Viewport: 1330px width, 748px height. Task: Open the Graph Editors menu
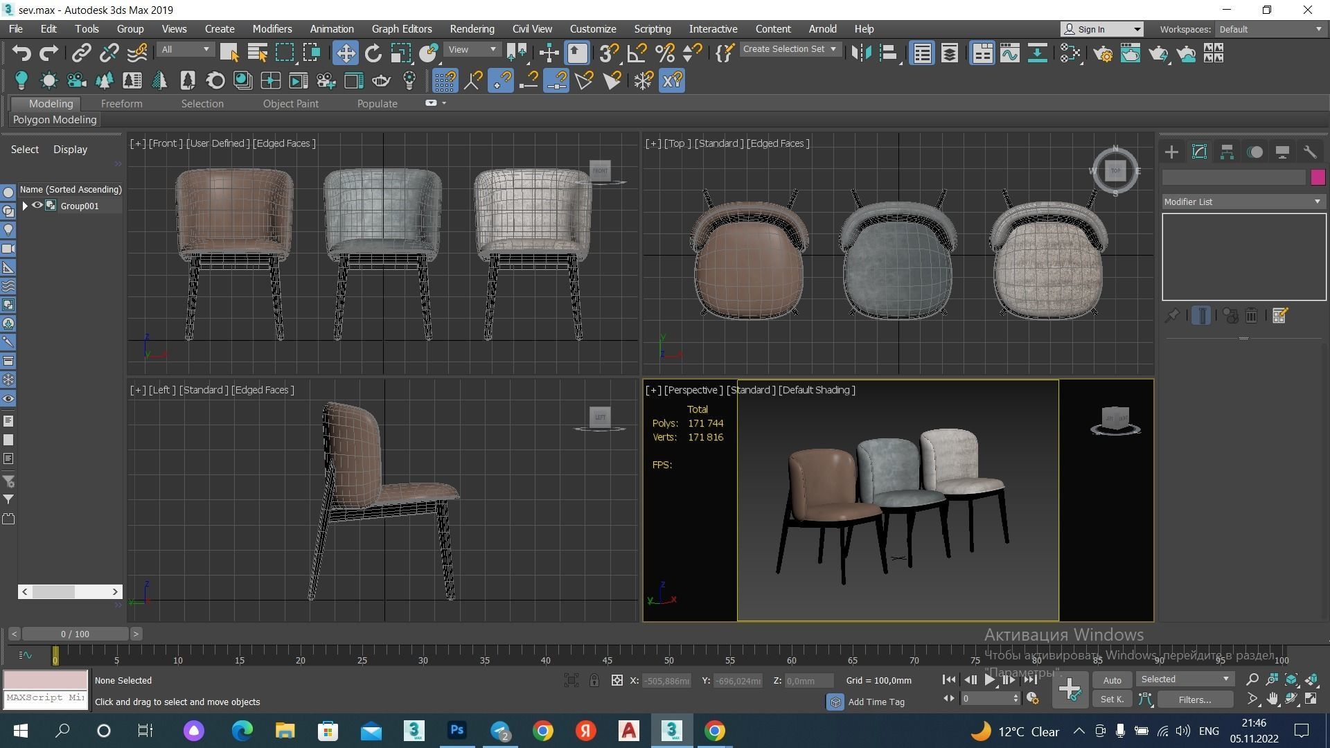(x=402, y=29)
